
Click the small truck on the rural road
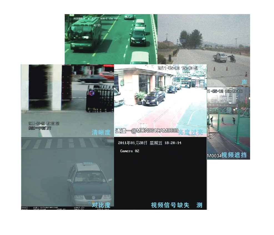click(x=220, y=57)
